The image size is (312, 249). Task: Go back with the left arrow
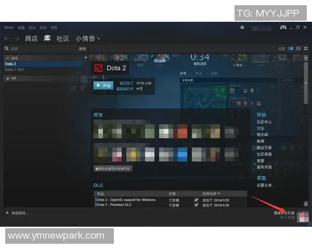[7, 38]
